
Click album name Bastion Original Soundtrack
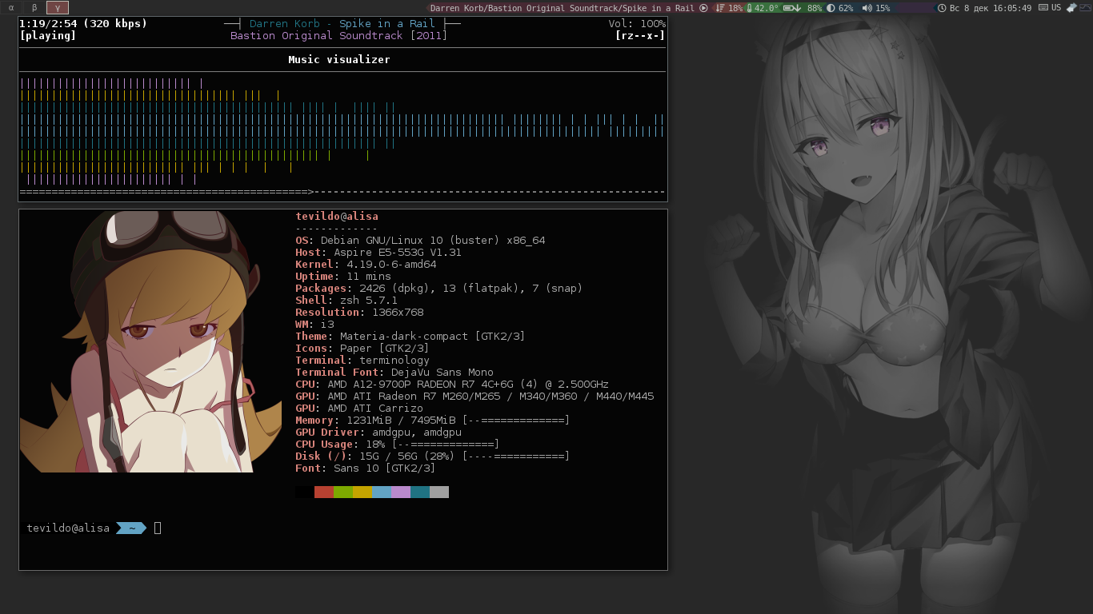[317, 36]
